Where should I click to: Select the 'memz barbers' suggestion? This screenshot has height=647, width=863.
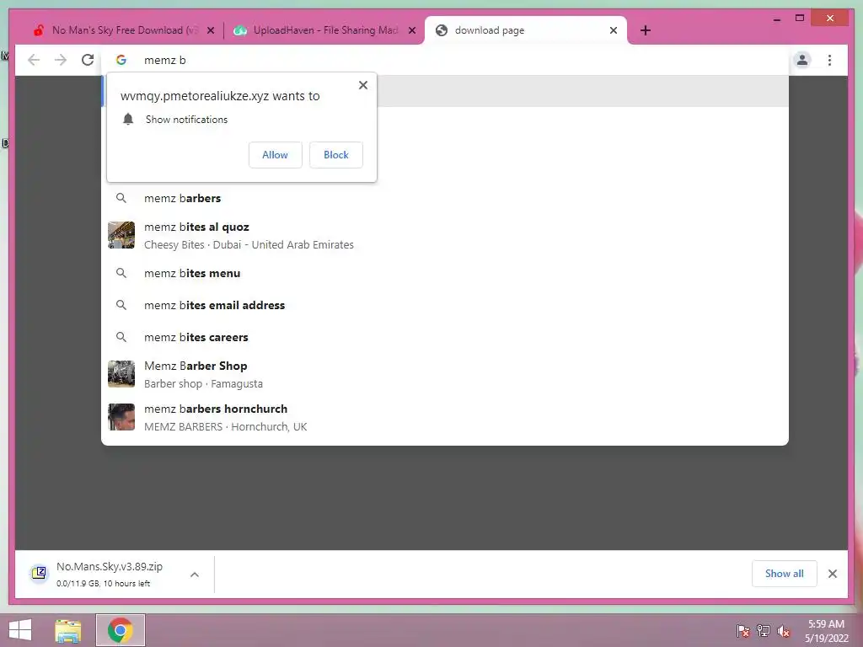(445, 198)
